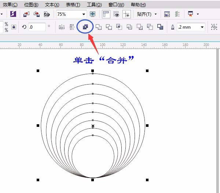Image resolution: width=220 pixels, height=193 pixels.
Task: Click the bottom-right selection handle
Action: (147, 180)
